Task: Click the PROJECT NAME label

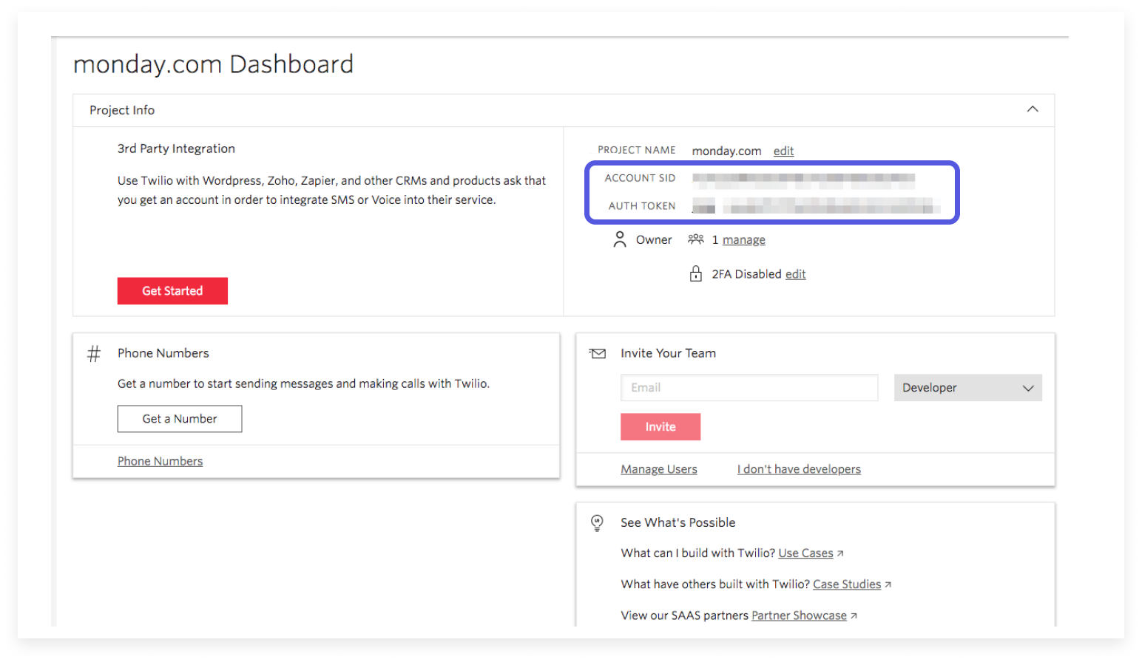Action: [637, 150]
